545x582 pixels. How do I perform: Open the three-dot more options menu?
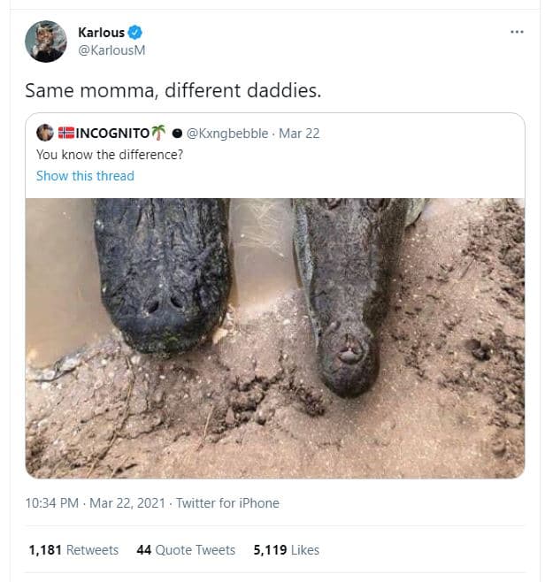pos(517,33)
